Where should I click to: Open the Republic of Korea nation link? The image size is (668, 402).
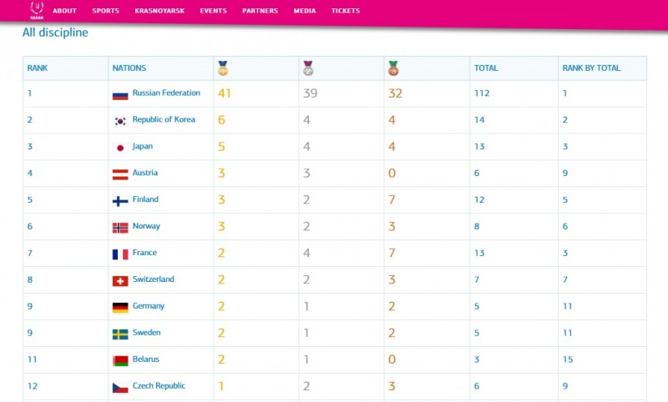point(164,119)
